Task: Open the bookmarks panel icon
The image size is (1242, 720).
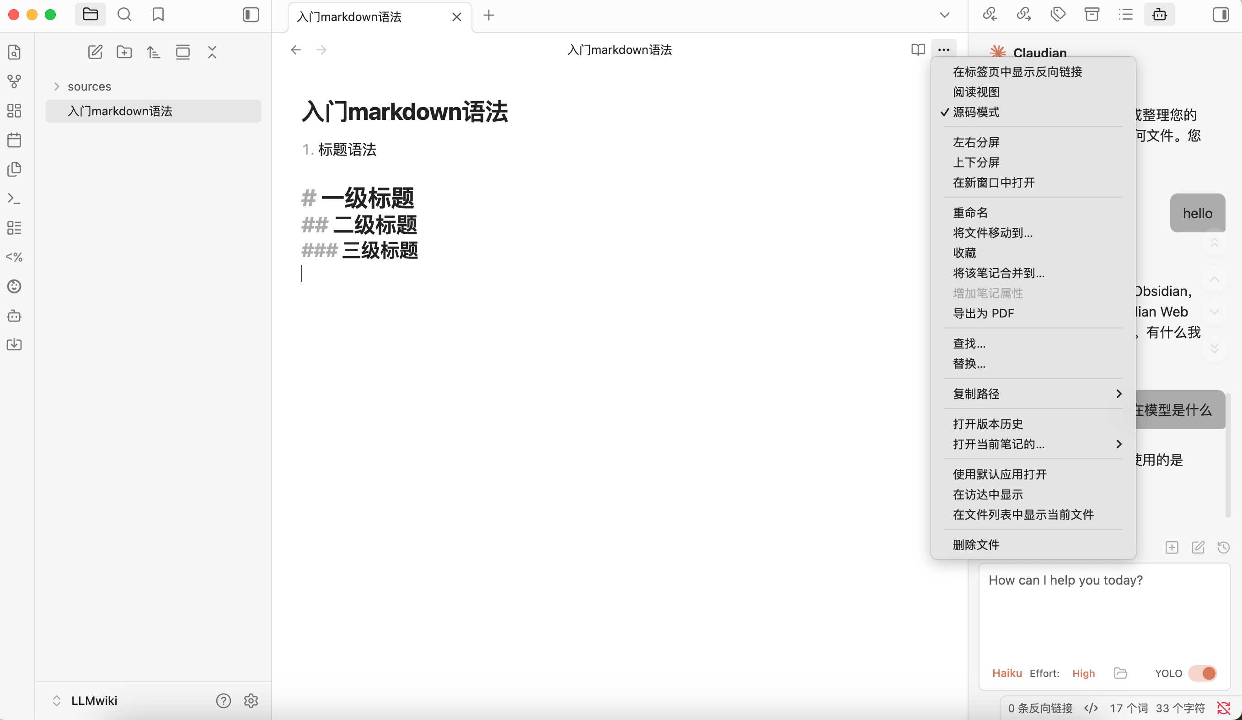Action: point(158,15)
